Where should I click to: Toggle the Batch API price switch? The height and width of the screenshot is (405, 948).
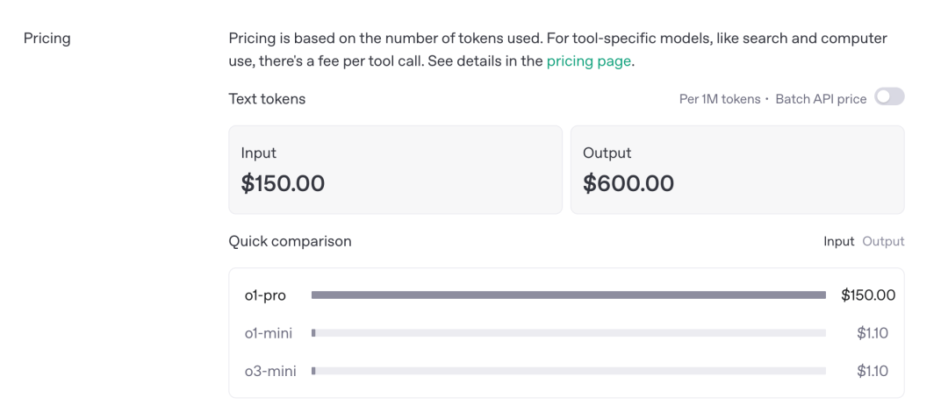point(889,97)
